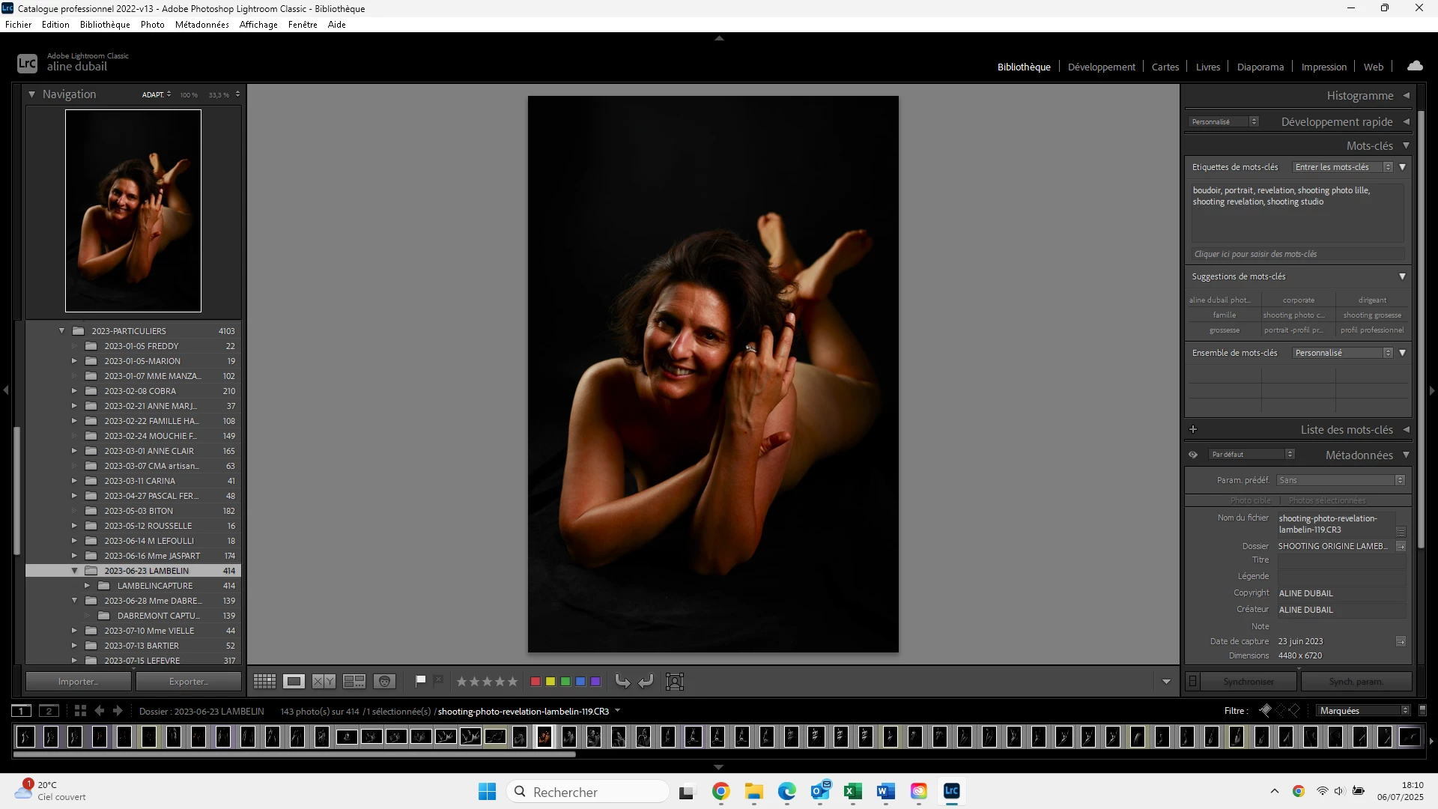Click the keyword entry field
Viewport: 1438px width, 809px height.
[1297, 254]
